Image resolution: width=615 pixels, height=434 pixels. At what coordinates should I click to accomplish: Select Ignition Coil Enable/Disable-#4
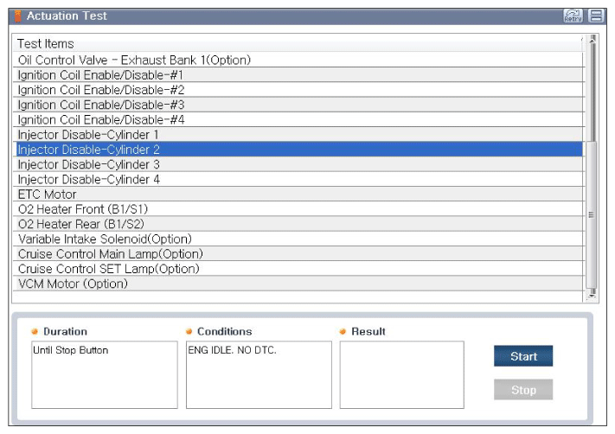point(298,119)
